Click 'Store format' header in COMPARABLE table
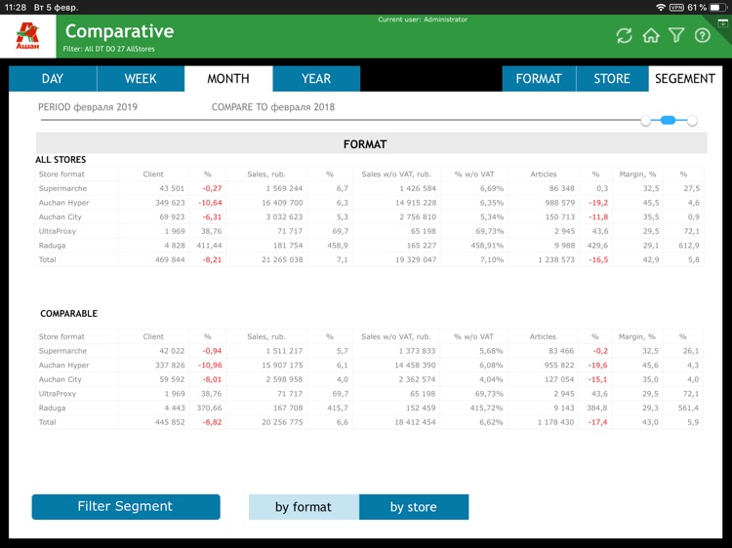This screenshot has width=732, height=548. coord(61,336)
